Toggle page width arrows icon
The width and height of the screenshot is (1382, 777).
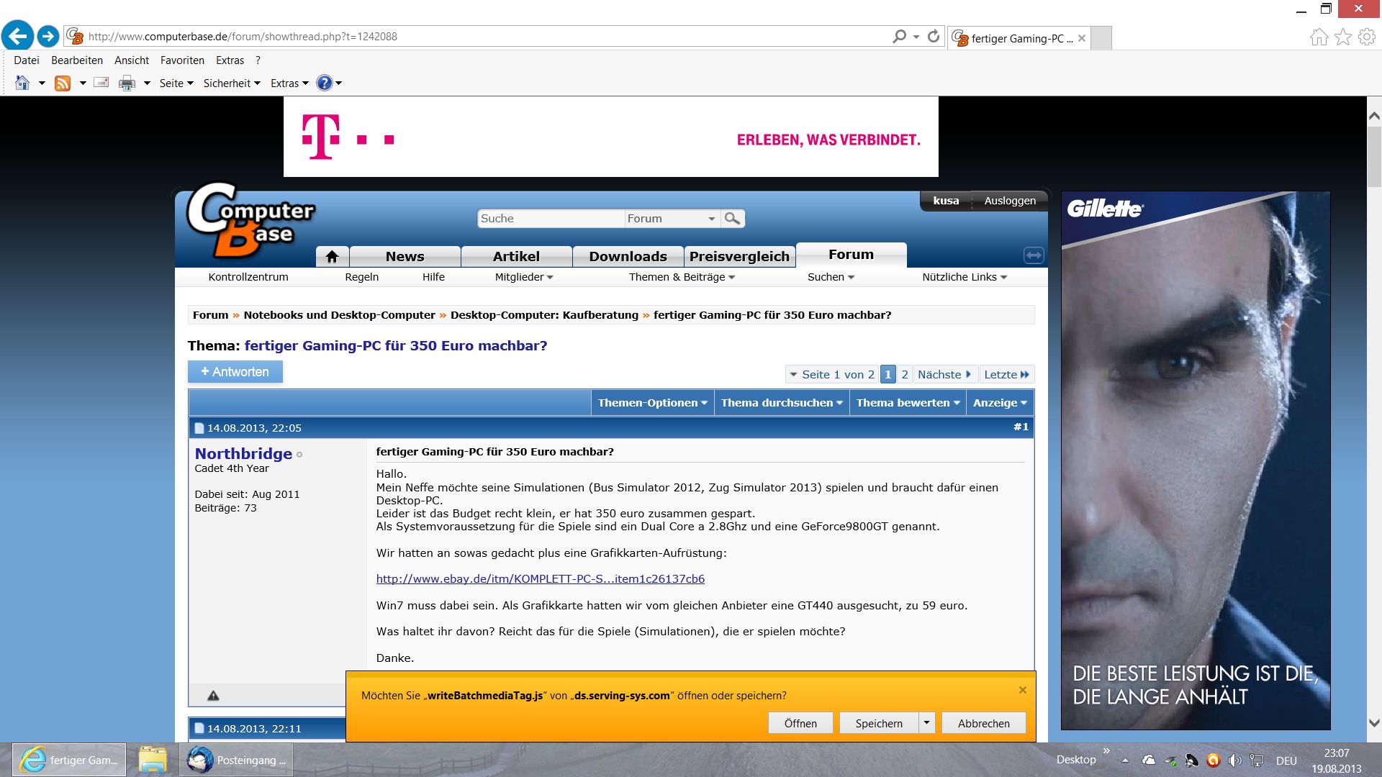(x=1033, y=255)
